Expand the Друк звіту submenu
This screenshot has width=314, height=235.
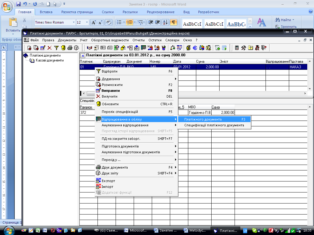click(x=136, y=173)
